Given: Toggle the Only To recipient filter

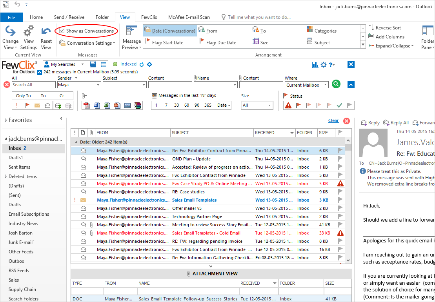Looking at the screenshot, I should click(x=23, y=96).
